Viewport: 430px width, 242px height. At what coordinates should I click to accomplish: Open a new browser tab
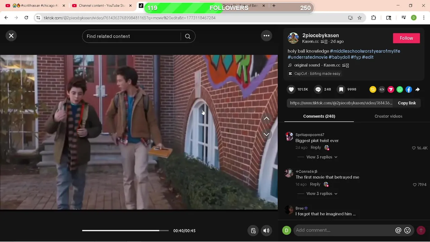pyautogui.click(x=274, y=6)
